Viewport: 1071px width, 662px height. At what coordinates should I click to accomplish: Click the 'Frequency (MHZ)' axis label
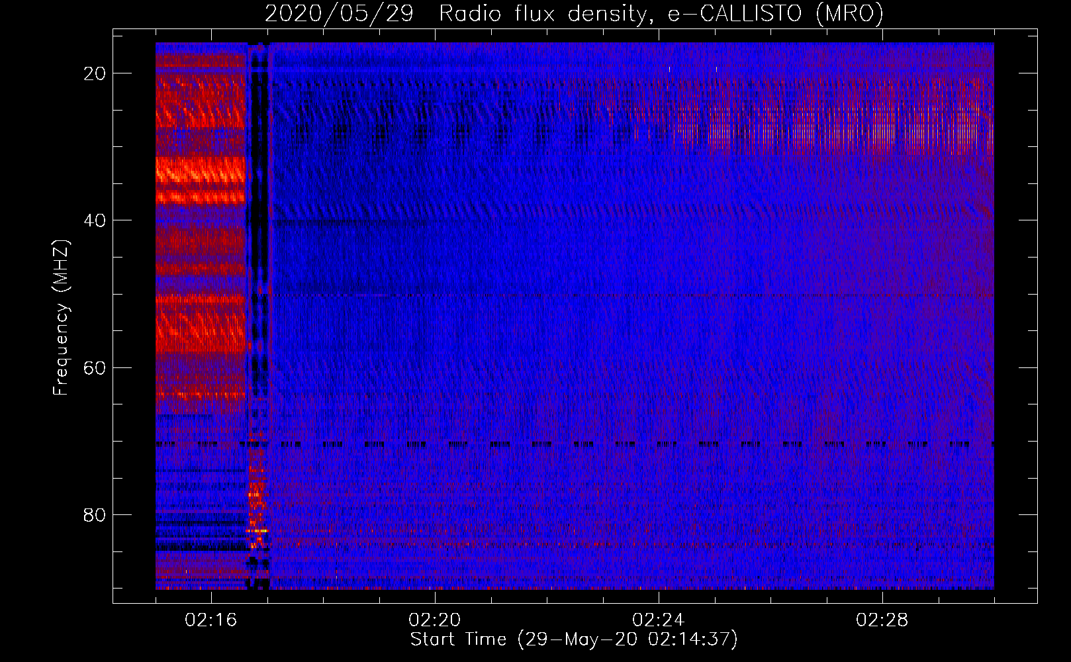[60, 318]
